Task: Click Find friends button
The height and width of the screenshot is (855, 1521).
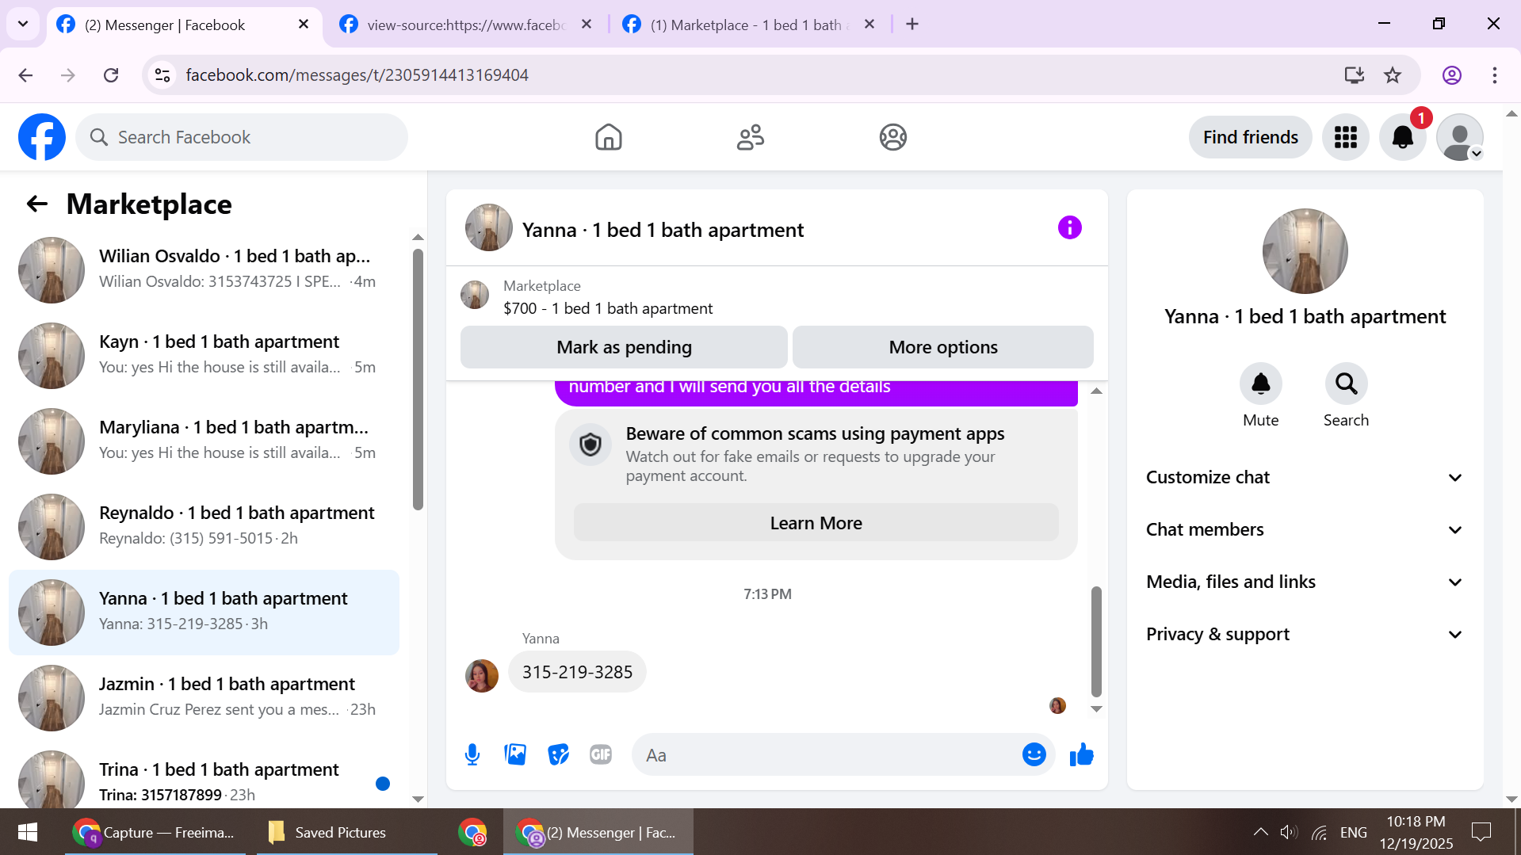Action: [x=1250, y=137]
